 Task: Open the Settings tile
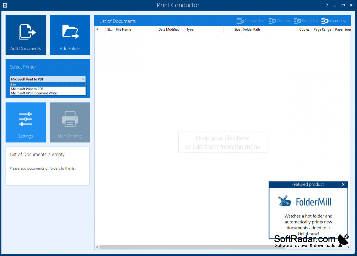point(25,122)
